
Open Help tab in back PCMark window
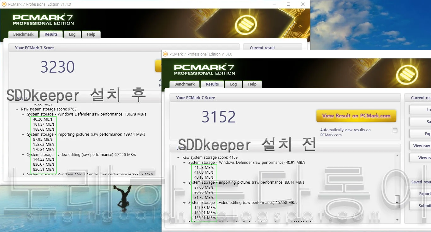(x=91, y=34)
